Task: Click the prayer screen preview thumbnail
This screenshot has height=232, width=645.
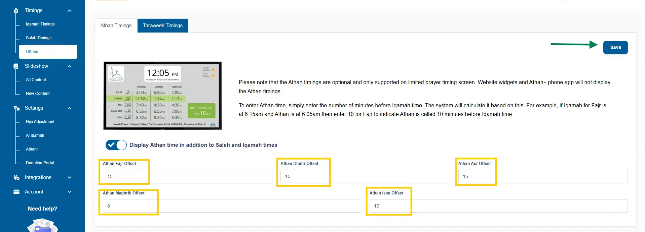Action: point(162,96)
